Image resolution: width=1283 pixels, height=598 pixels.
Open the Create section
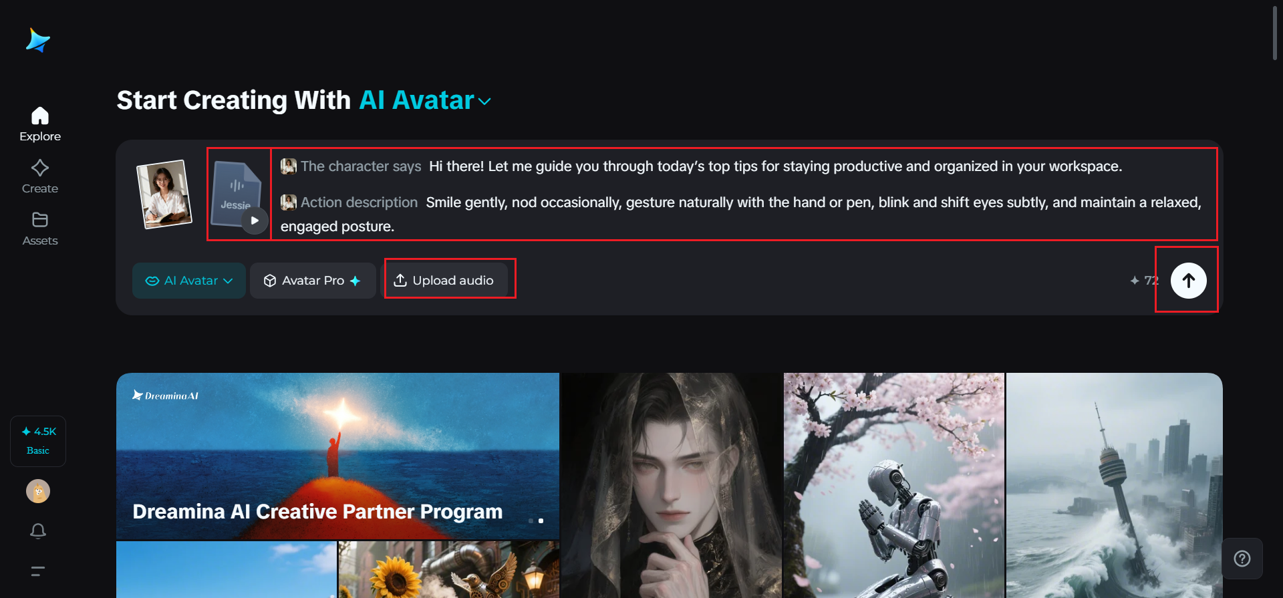tap(40, 177)
